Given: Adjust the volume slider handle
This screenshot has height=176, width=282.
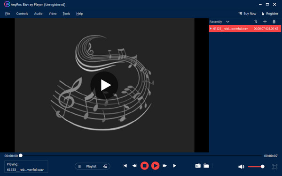Looking at the screenshot, I should 263,167.
